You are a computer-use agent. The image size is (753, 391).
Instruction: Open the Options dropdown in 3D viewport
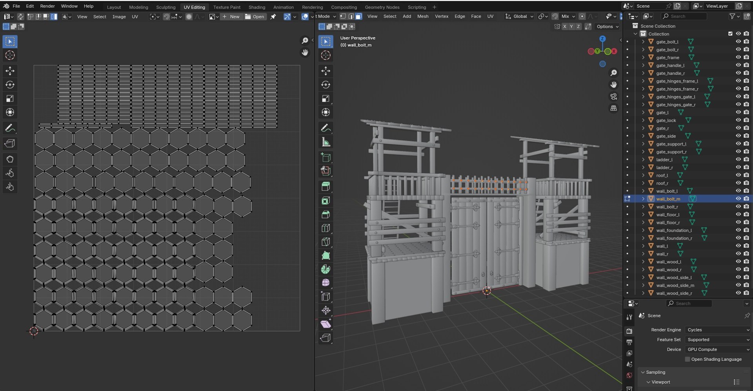click(607, 27)
